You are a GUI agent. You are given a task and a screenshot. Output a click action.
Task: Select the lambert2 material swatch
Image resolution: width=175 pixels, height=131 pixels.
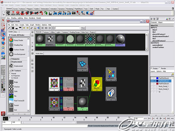point(70,40)
